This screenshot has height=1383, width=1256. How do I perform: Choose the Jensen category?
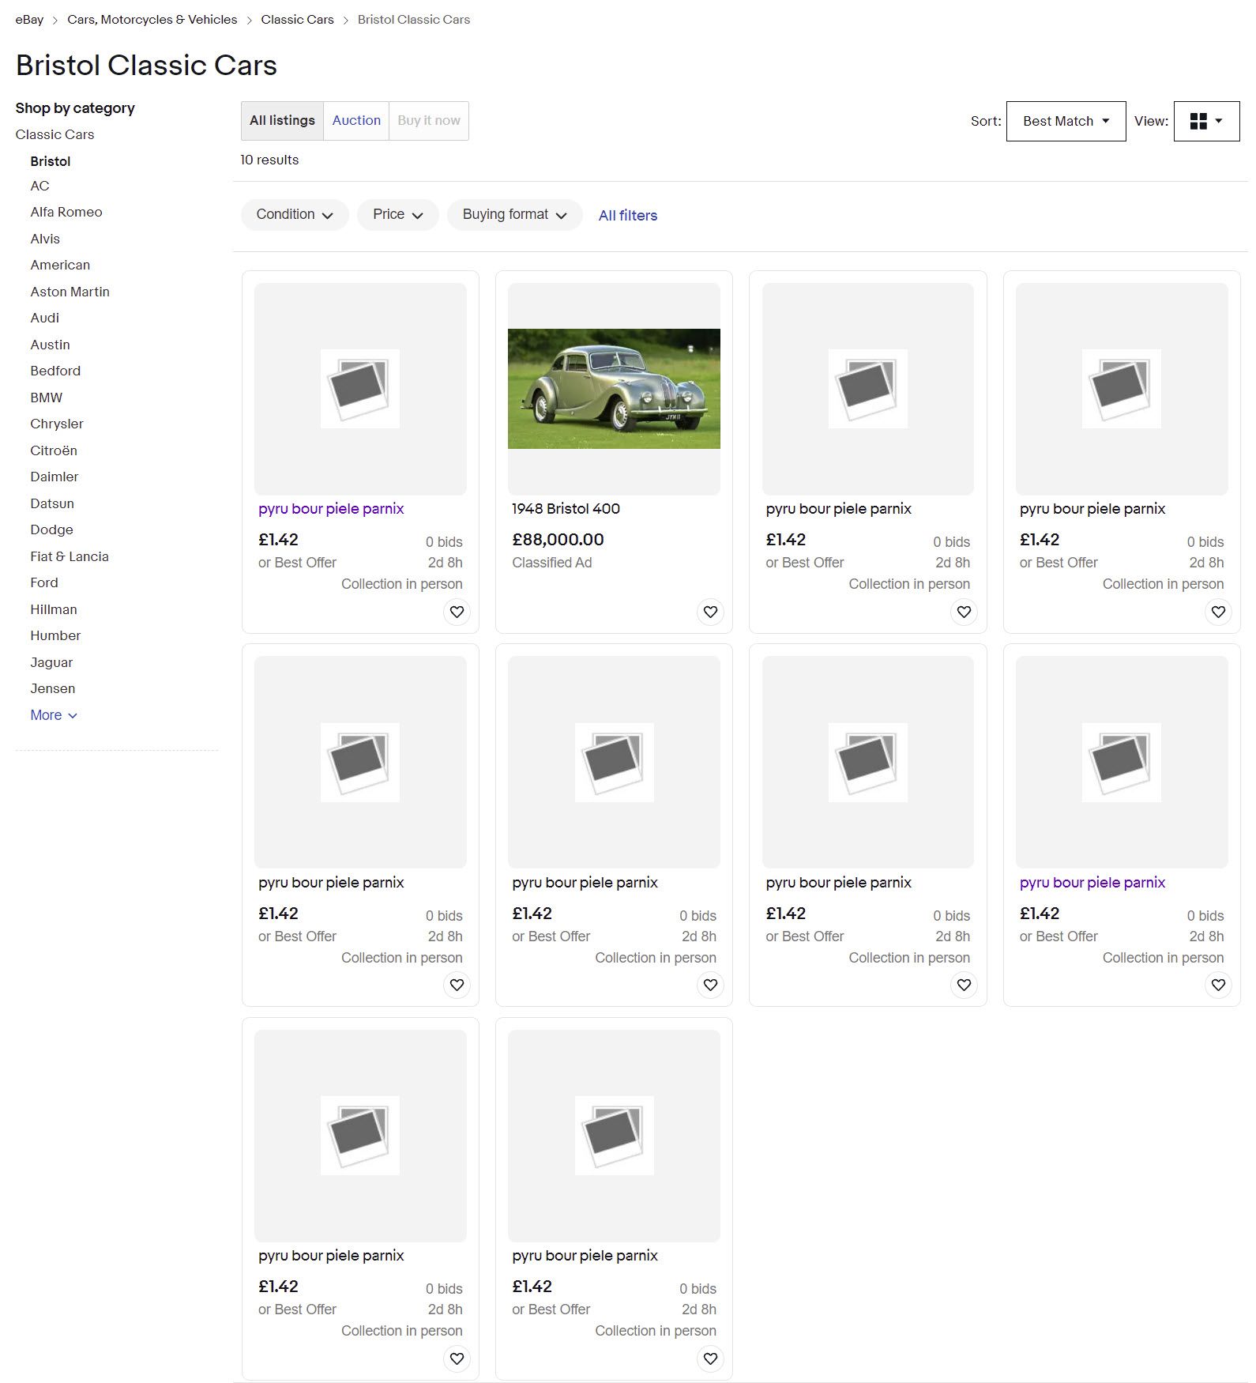coord(53,688)
